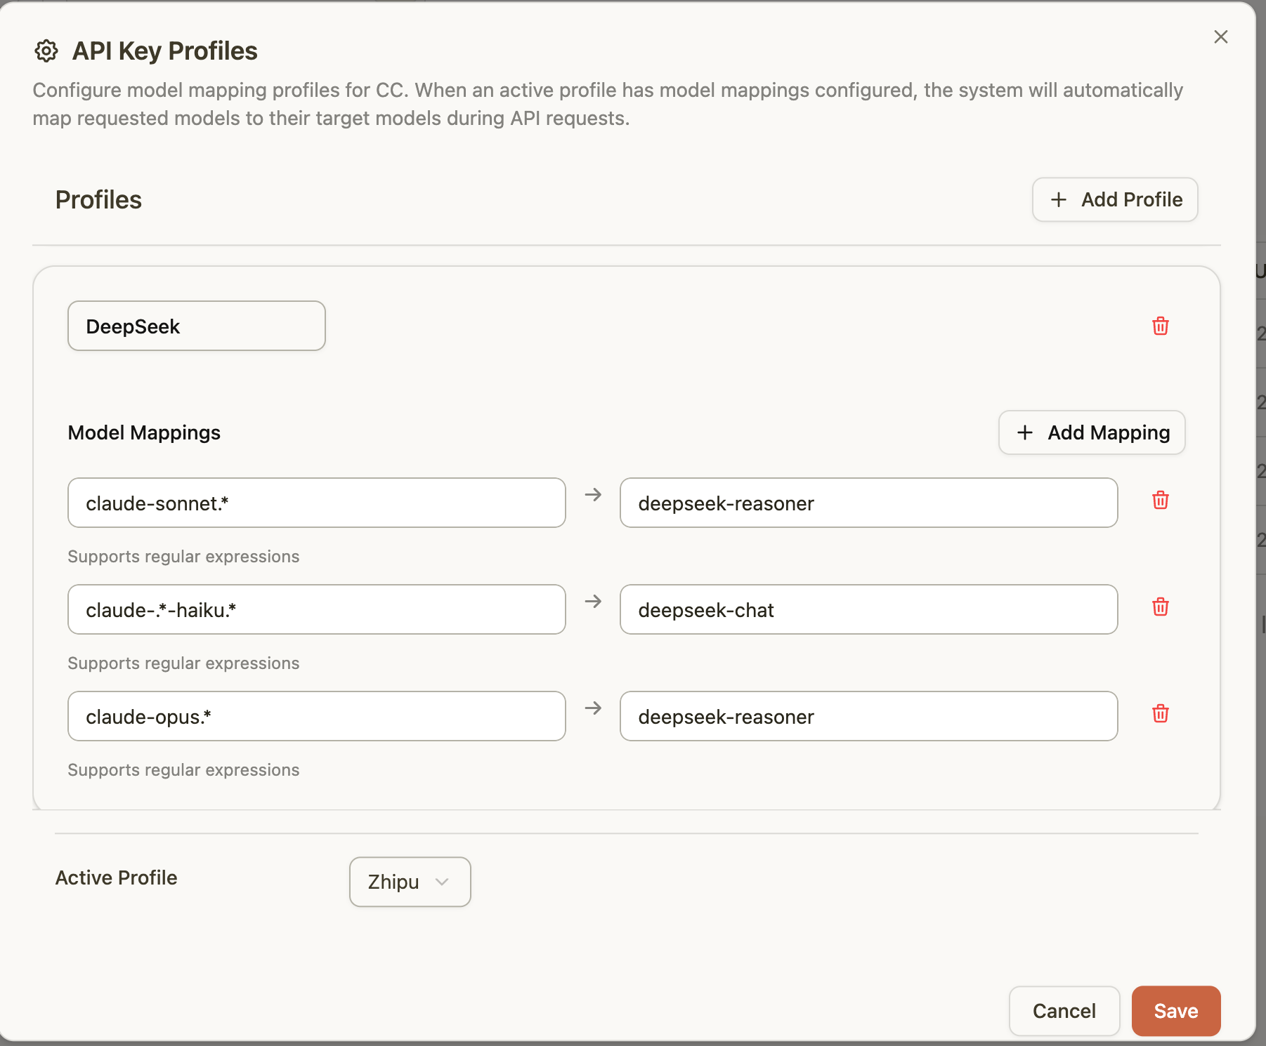The width and height of the screenshot is (1266, 1046).
Task: Click the Add Profile button
Action: [1115, 199]
